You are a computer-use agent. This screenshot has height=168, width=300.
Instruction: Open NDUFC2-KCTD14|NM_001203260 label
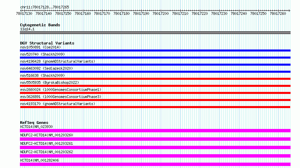[x=47, y=135]
